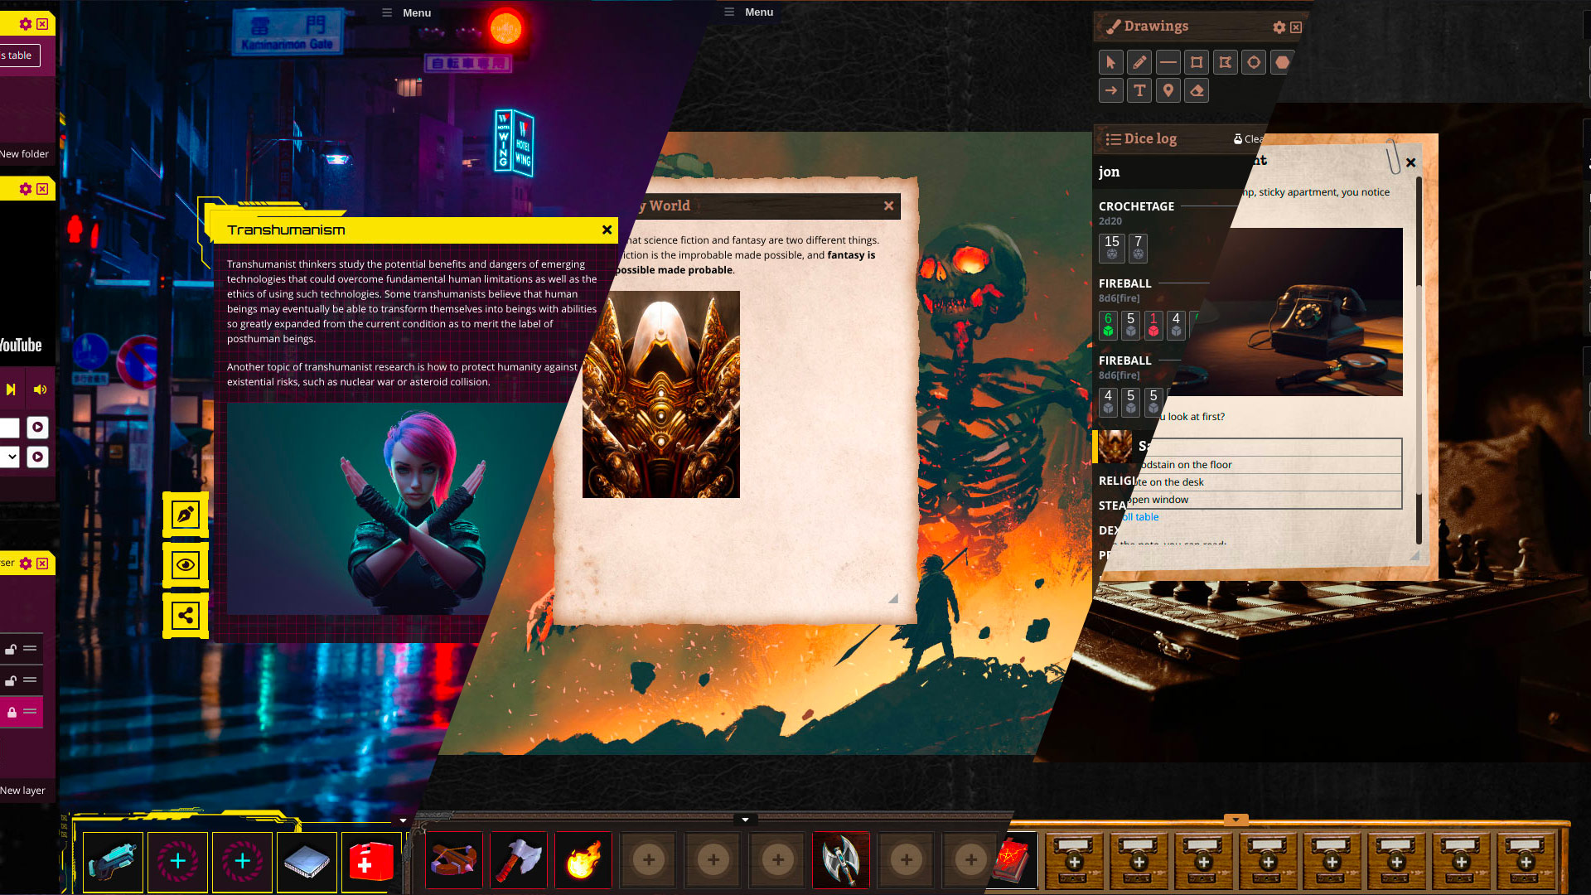Select the eraser tool in Drawings
Screen dimensions: 1591x895
(1197, 91)
